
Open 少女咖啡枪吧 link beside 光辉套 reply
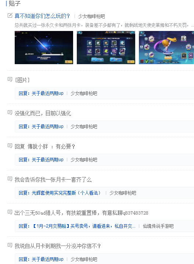click(123, 193)
